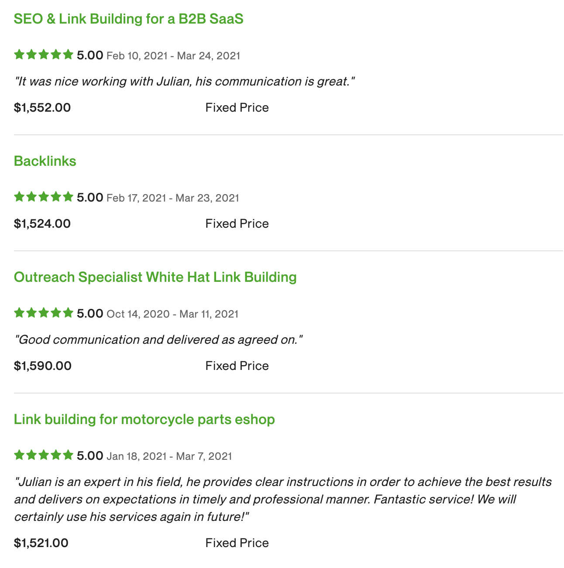
Task: Click the date range Oct 14, 2020 - Mar 11, 2021
Action: (x=172, y=314)
